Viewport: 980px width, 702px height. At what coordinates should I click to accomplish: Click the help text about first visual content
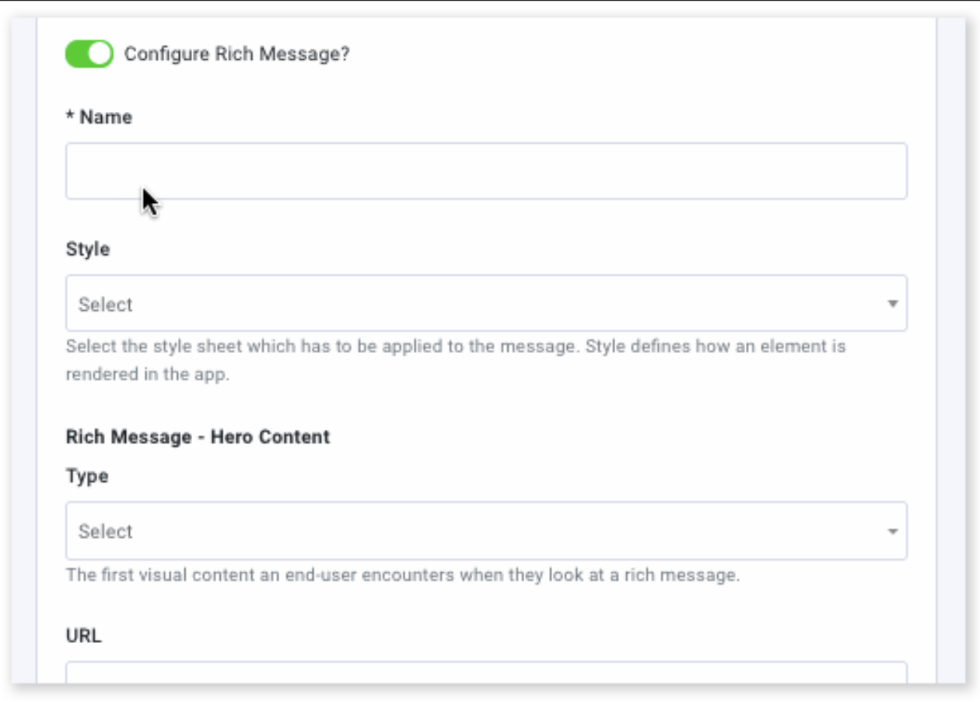coord(402,576)
